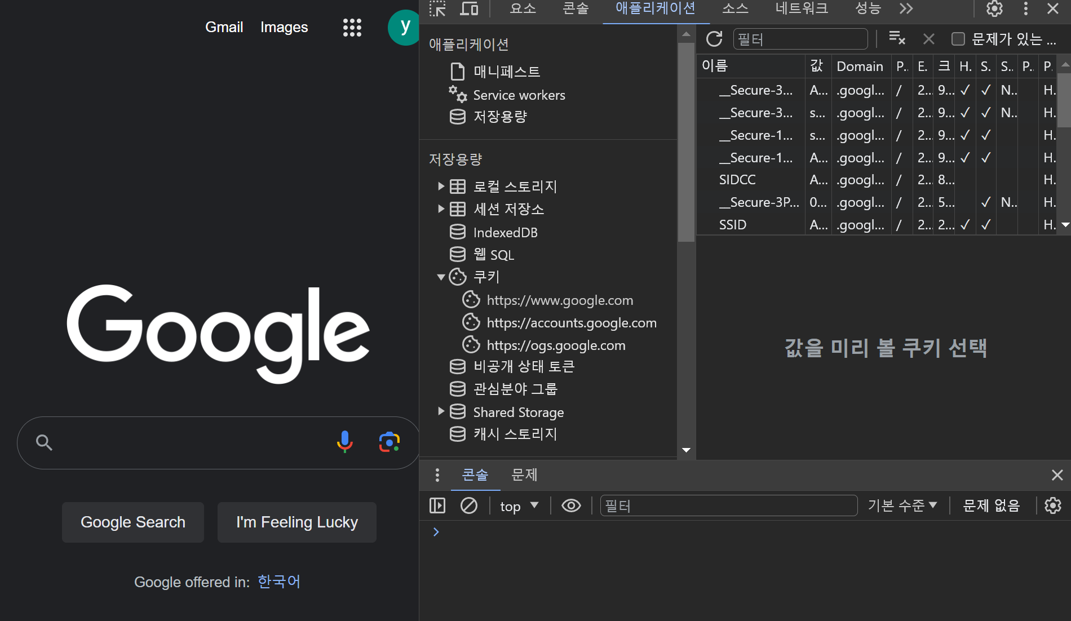Start voice search microphone icon

pyautogui.click(x=344, y=442)
